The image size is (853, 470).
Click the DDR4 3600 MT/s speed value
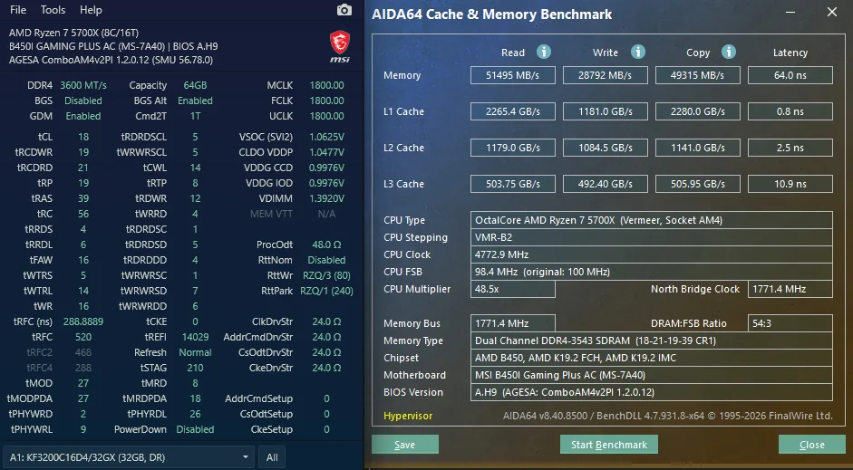pos(83,85)
